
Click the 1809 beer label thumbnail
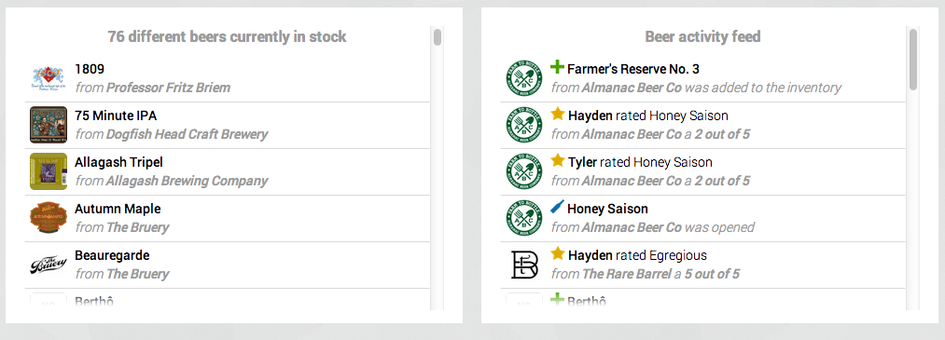pyautogui.click(x=48, y=78)
